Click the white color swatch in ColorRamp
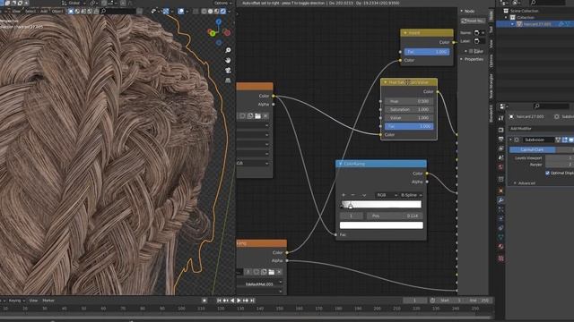The image size is (574, 322). point(381,225)
